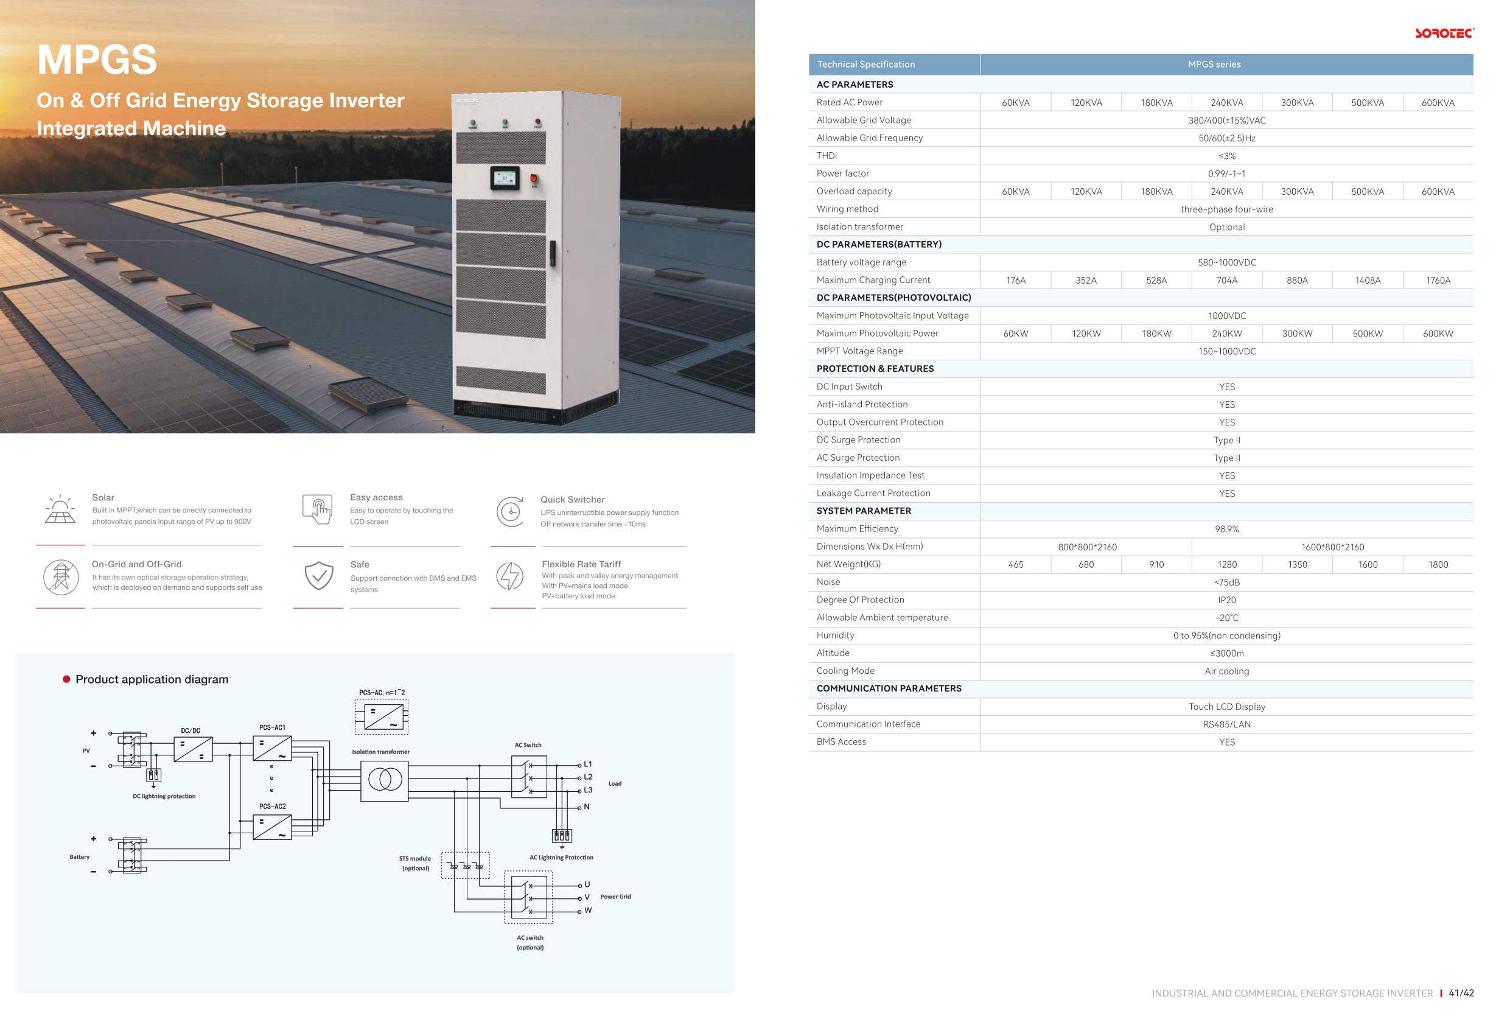The image size is (1510, 1025).
Task: Click the 'COMMUNICATION PARAMETERS' section heading
Action: (x=889, y=688)
